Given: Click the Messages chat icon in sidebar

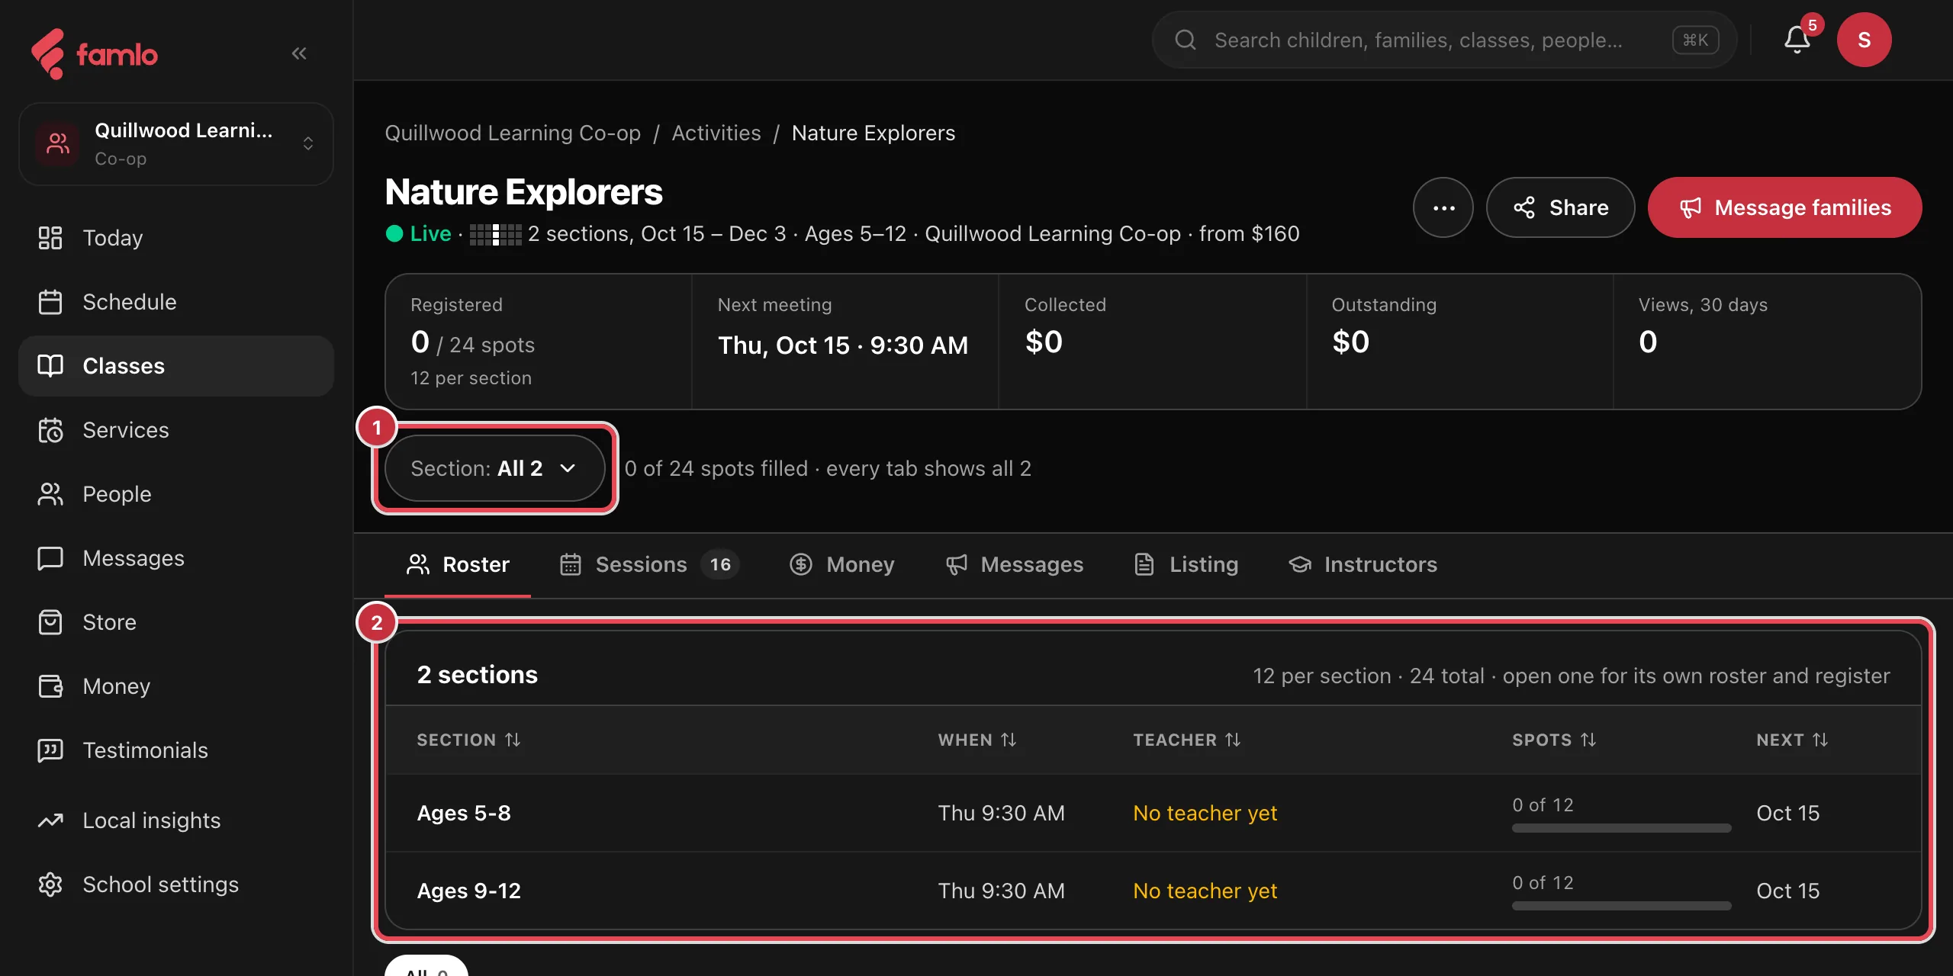Looking at the screenshot, I should click(x=50, y=558).
